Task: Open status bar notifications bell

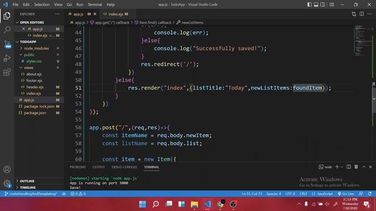Action: click(370, 194)
